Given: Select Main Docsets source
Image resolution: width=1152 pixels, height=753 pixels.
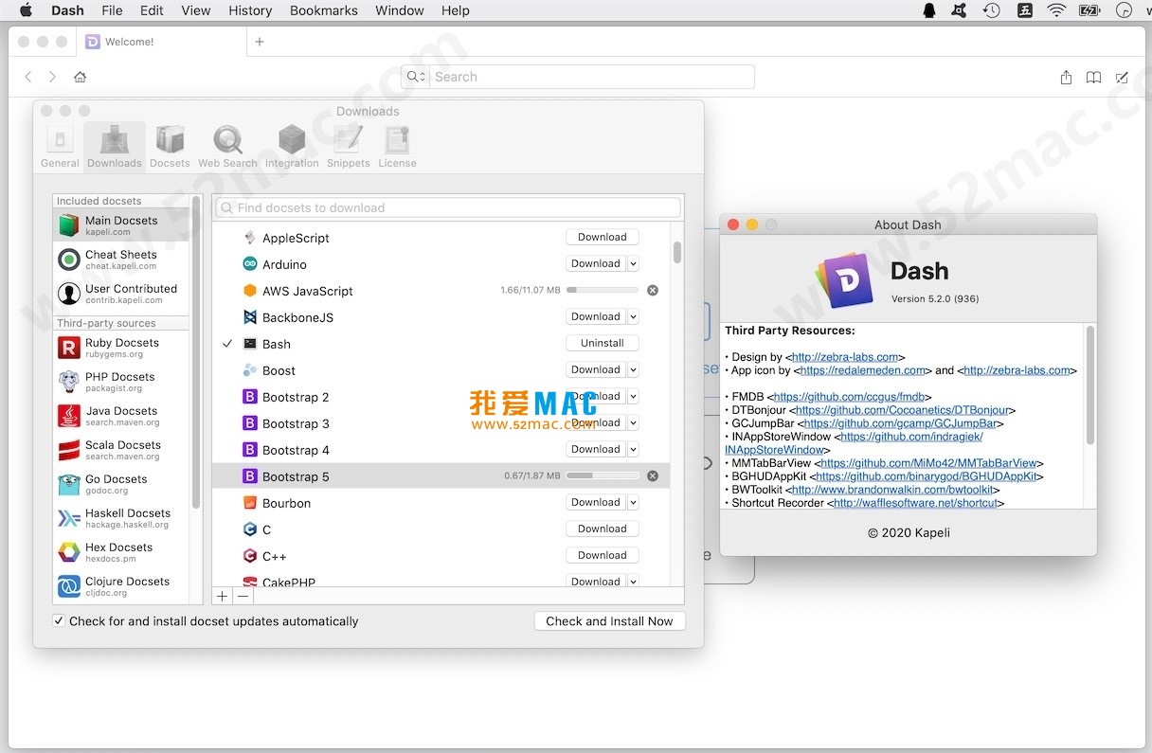Looking at the screenshot, I should (121, 225).
